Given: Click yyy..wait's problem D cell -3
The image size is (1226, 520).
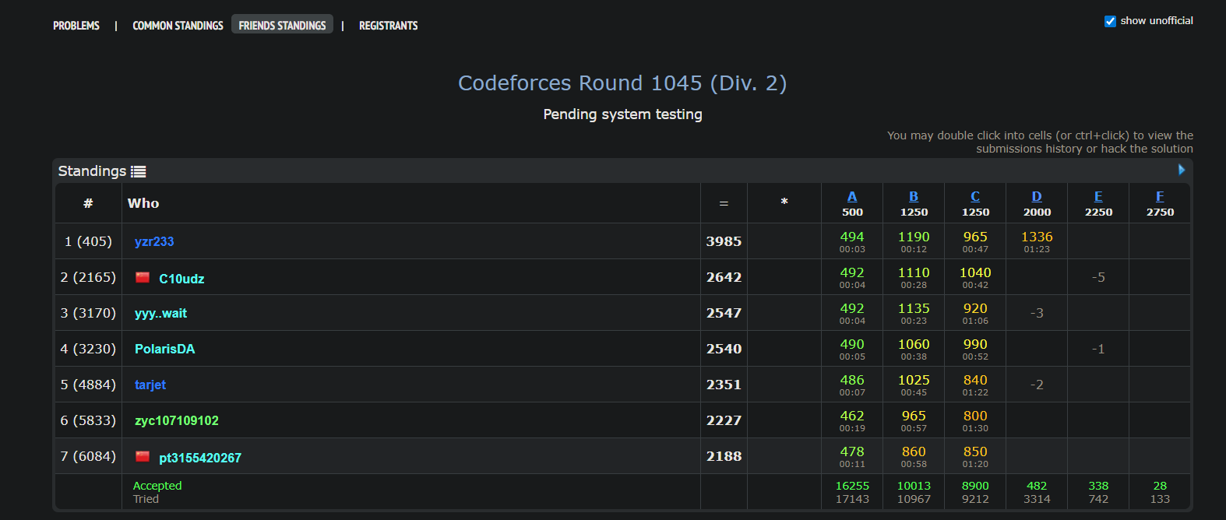Looking at the screenshot, I should [1037, 313].
